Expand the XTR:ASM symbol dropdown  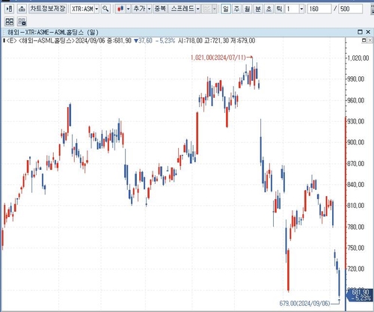coord(96,9)
